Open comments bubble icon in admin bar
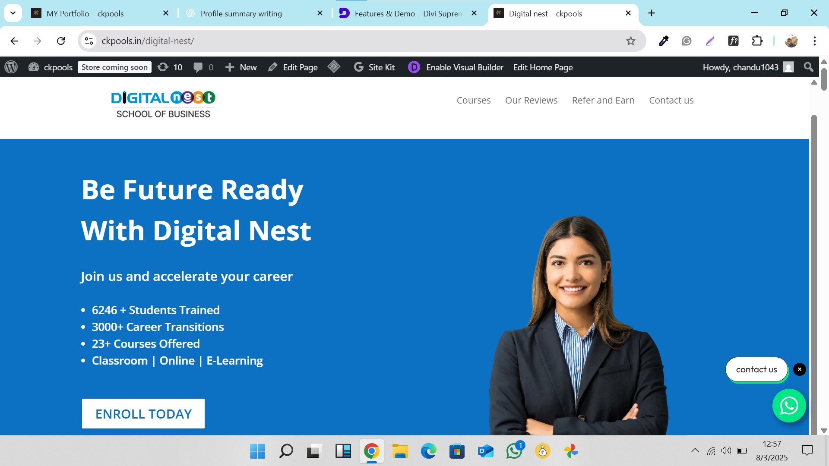Viewport: 829px width, 466px height. pos(198,67)
